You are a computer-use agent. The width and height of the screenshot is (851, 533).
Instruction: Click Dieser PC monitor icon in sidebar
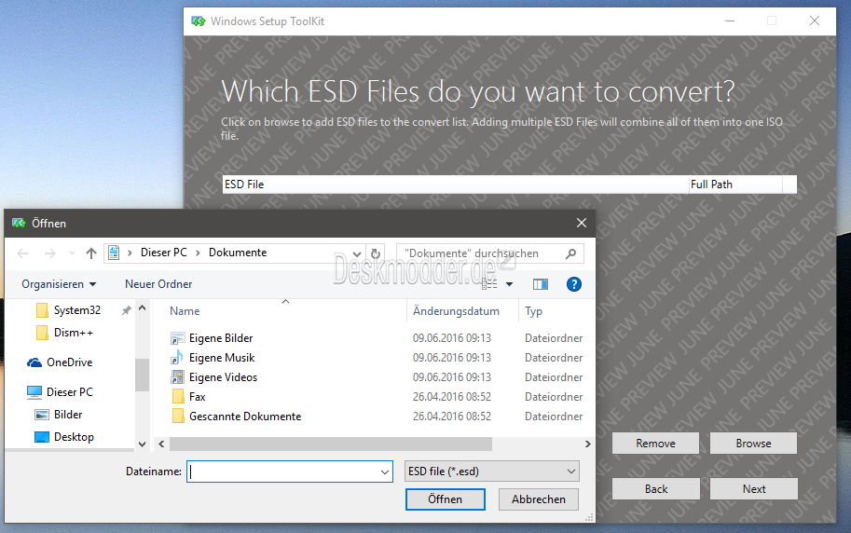[34, 392]
